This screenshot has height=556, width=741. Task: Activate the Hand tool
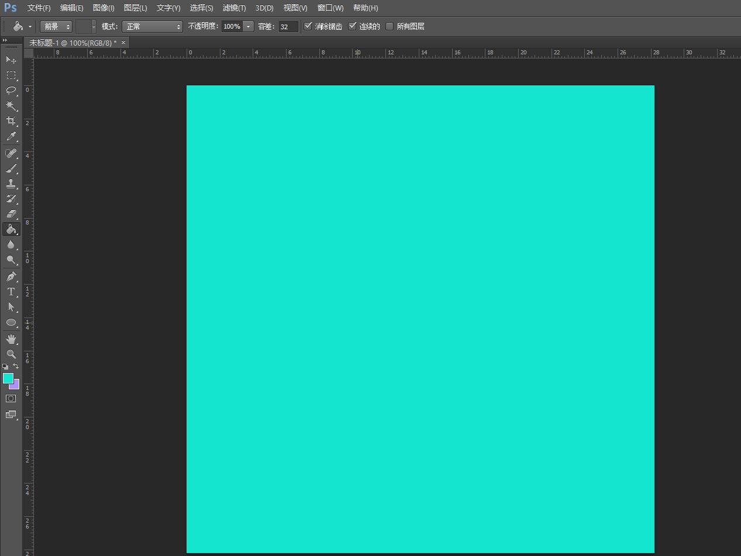[11, 339]
